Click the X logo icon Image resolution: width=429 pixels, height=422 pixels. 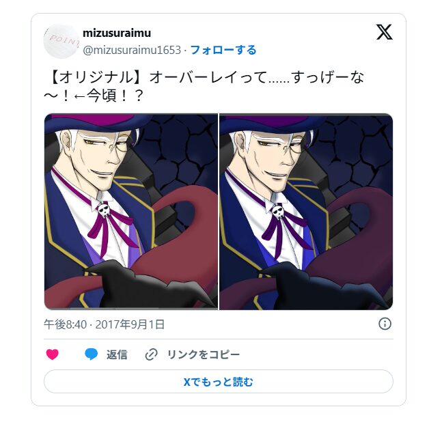click(x=384, y=32)
